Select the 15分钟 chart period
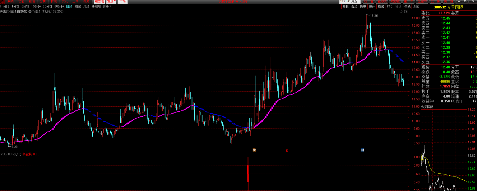Viewport: 477px width, 191px height. 36,6
